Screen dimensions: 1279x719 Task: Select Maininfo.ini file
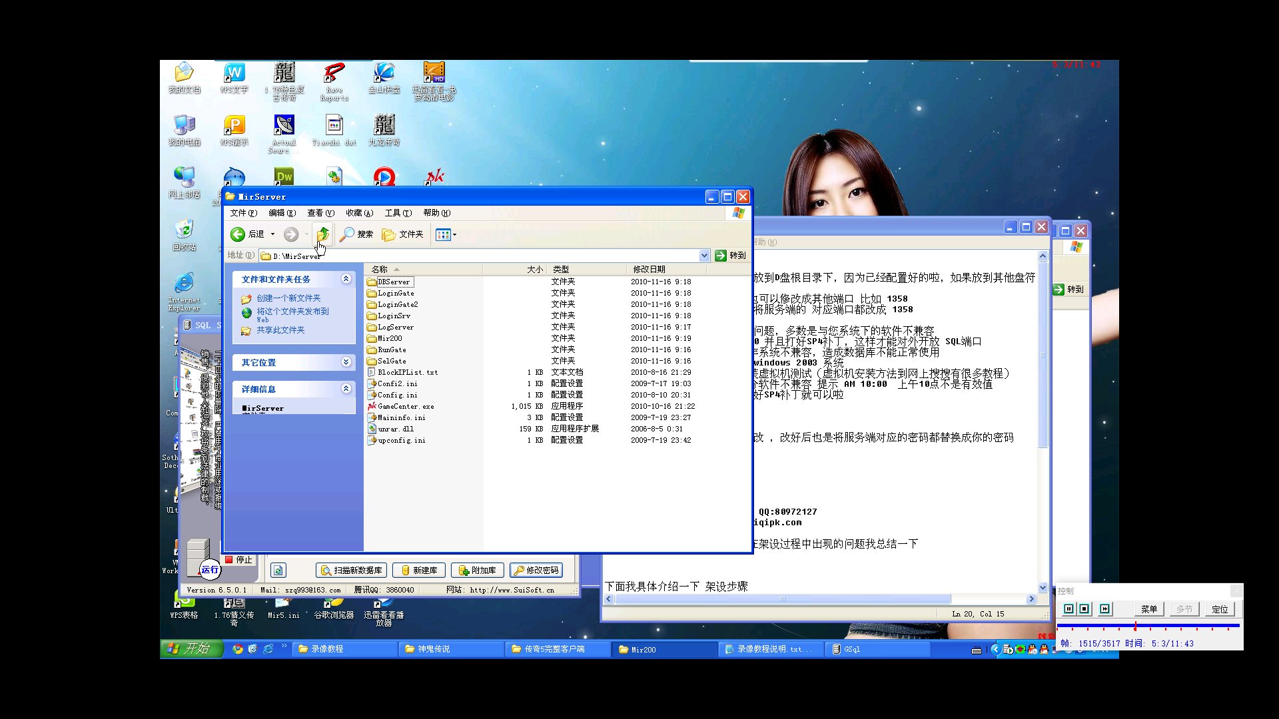click(396, 417)
